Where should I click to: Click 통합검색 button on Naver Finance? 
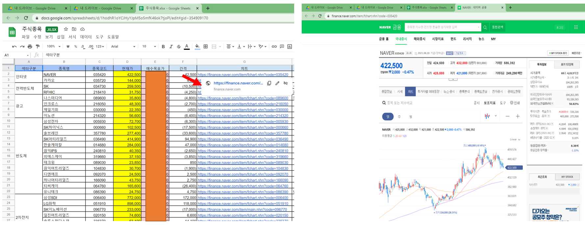click(497, 27)
